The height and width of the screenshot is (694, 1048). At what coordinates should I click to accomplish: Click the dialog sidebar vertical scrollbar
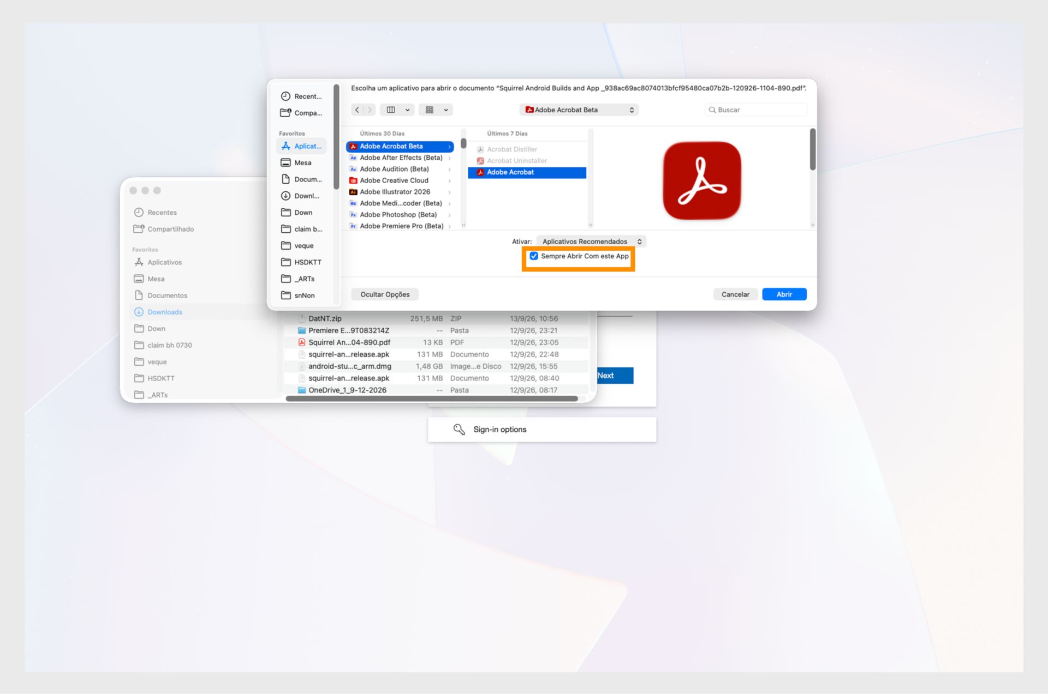(336, 136)
